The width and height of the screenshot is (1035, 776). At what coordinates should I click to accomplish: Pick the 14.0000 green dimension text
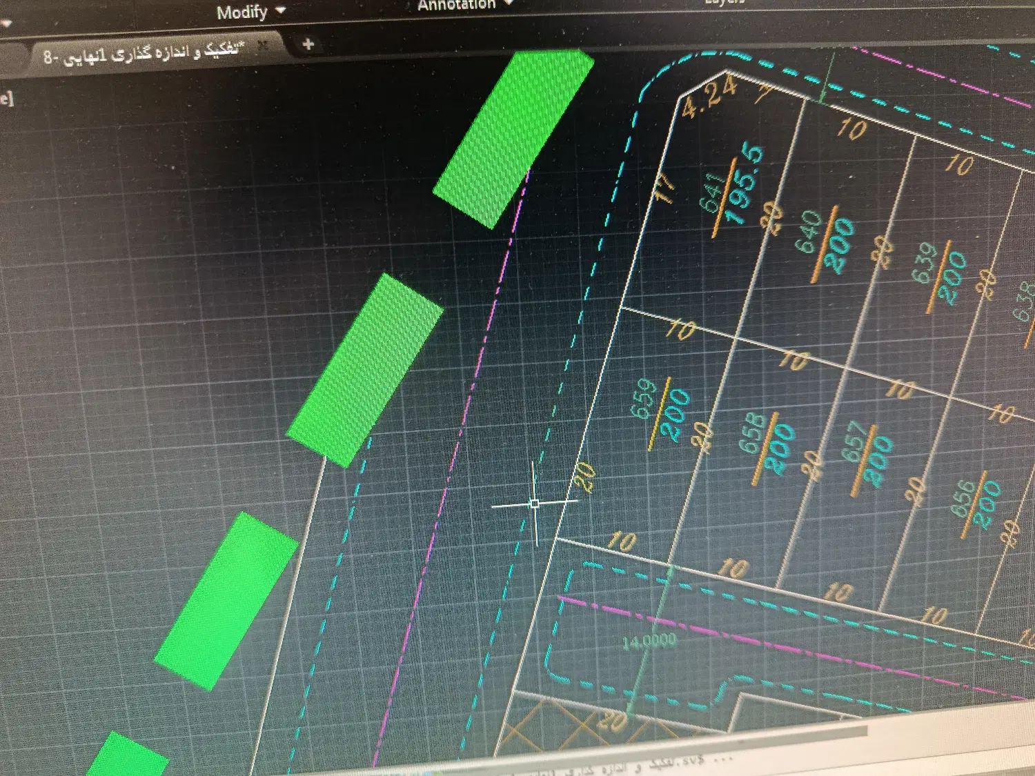(649, 642)
